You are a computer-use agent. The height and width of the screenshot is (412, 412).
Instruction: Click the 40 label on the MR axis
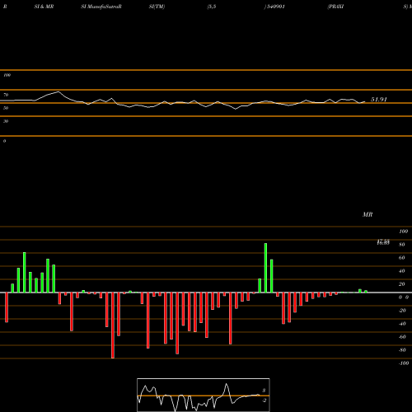(x=402, y=271)
